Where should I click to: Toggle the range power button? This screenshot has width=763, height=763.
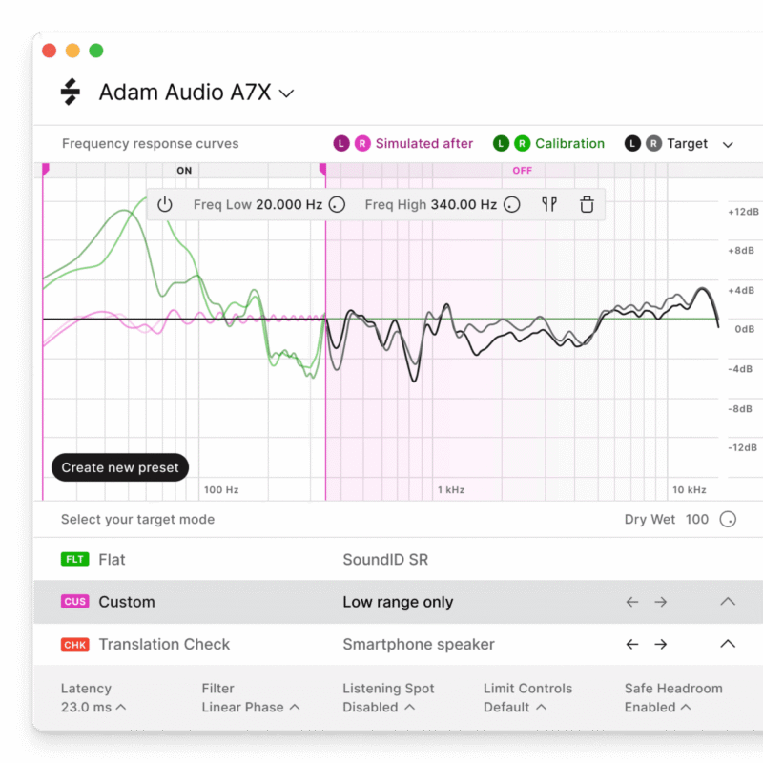pos(165,204)
